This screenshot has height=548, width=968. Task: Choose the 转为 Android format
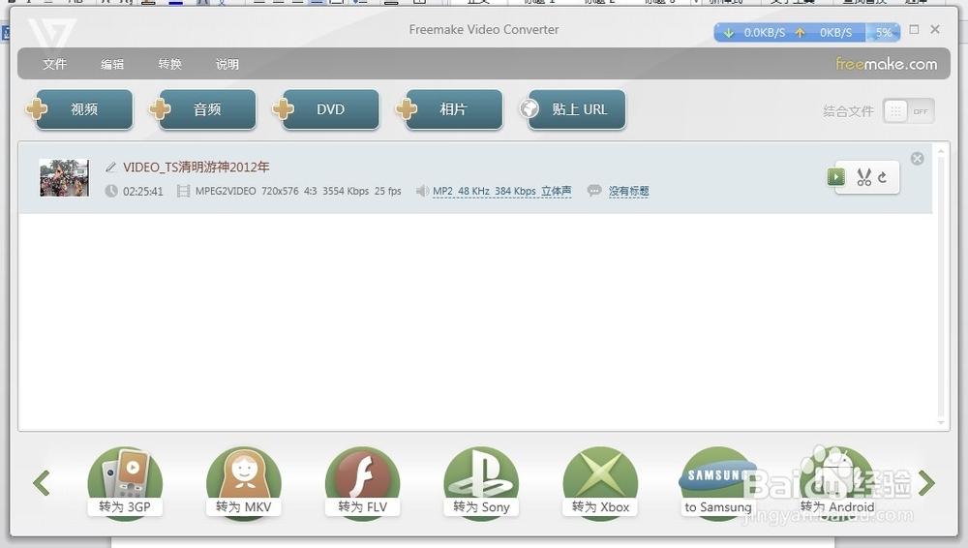(837, 483)
